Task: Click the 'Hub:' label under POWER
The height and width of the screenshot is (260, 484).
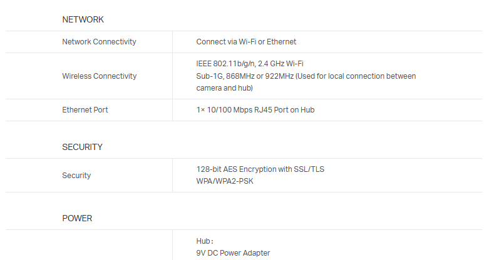Action: [x=205, y=241]
